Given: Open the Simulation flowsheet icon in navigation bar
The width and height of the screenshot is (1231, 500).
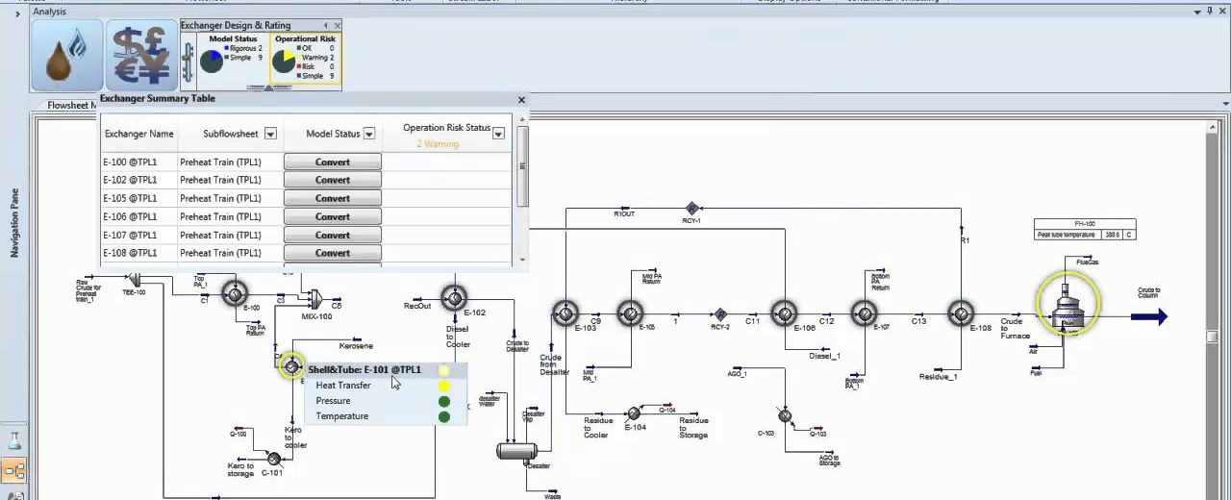Looking at the screenshot, I should click(14, 471).
